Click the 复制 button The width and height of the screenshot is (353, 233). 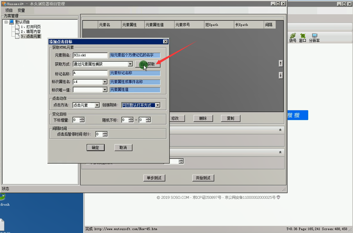231,118
